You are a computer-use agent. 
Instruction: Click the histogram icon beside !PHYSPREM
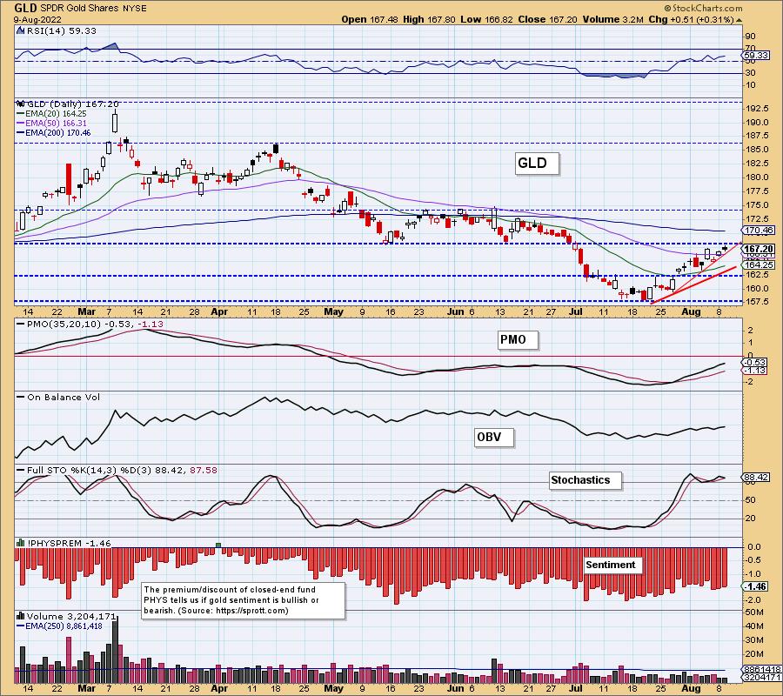coord(21,543)
